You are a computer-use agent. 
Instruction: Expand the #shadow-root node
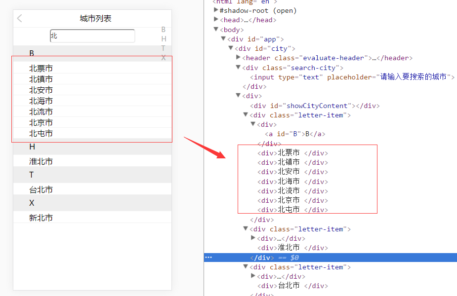[216, 10]
